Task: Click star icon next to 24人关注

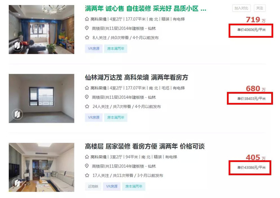Action: click(87, 106)
